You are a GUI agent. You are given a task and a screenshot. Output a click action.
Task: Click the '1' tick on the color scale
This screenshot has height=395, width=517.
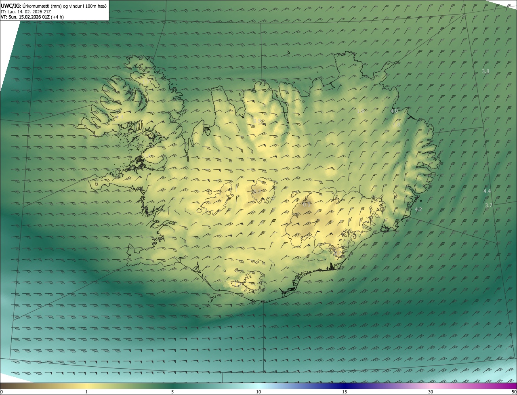(86, 392)
